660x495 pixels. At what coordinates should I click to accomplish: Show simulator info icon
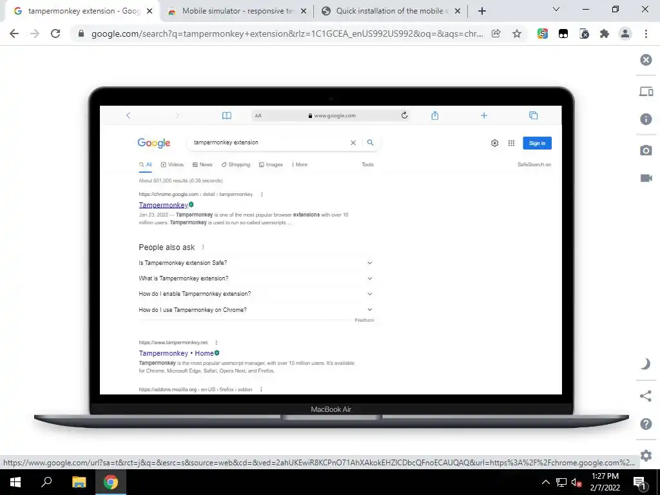click(x=646, y=119)
